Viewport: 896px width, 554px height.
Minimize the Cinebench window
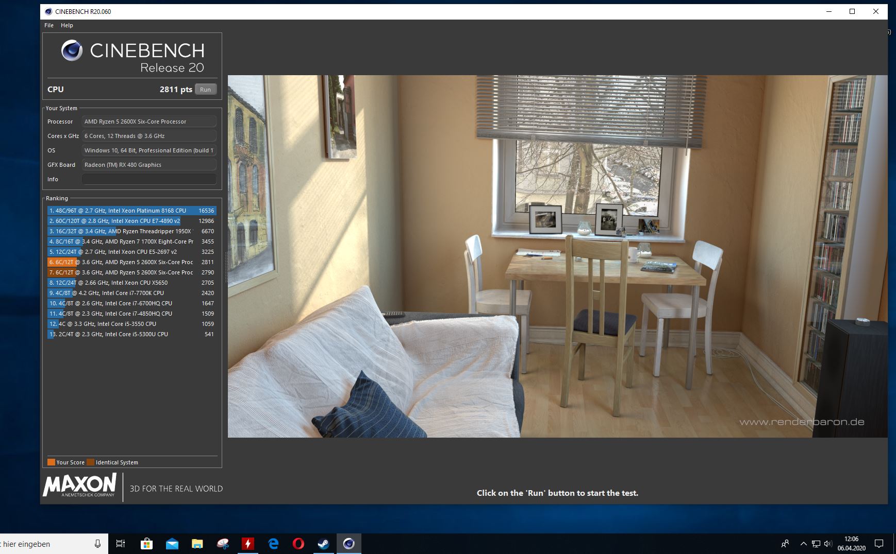829,11
